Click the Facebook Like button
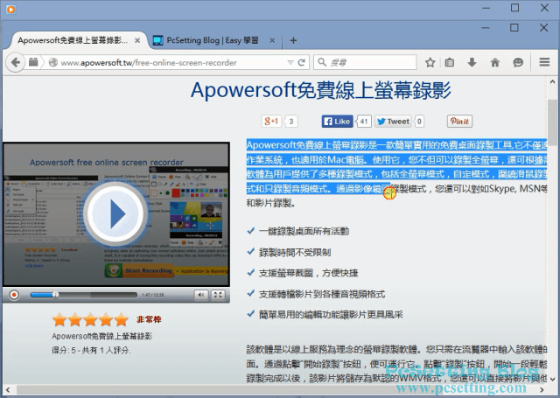Screen dimensions: 560x398 (338, 122)
